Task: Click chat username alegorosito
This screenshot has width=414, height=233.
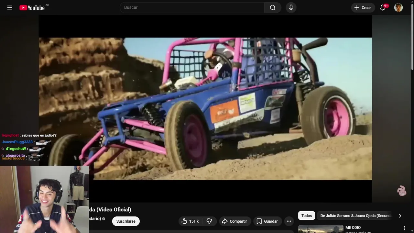Action: coord(15,155)
